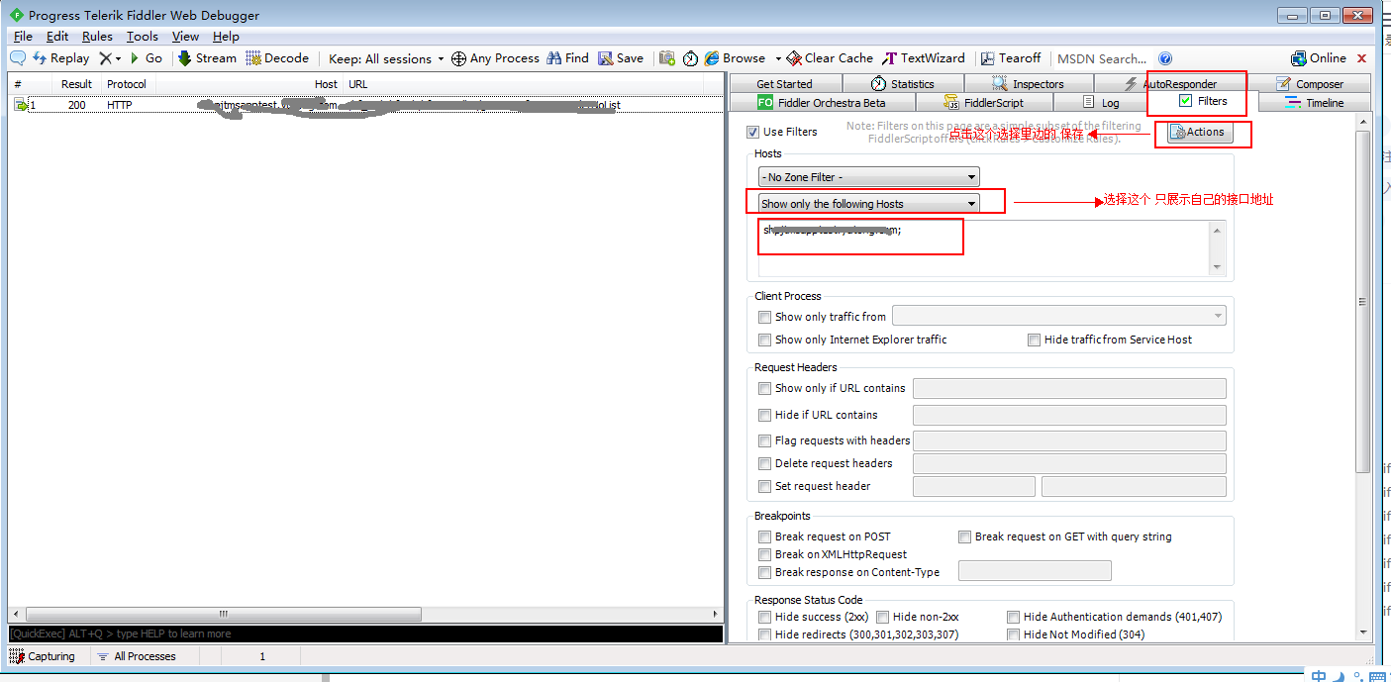The height and width of the screenshot is (682, 1391).
Task: Click the comment speech bubble icon
Action: tap(17, 58)
